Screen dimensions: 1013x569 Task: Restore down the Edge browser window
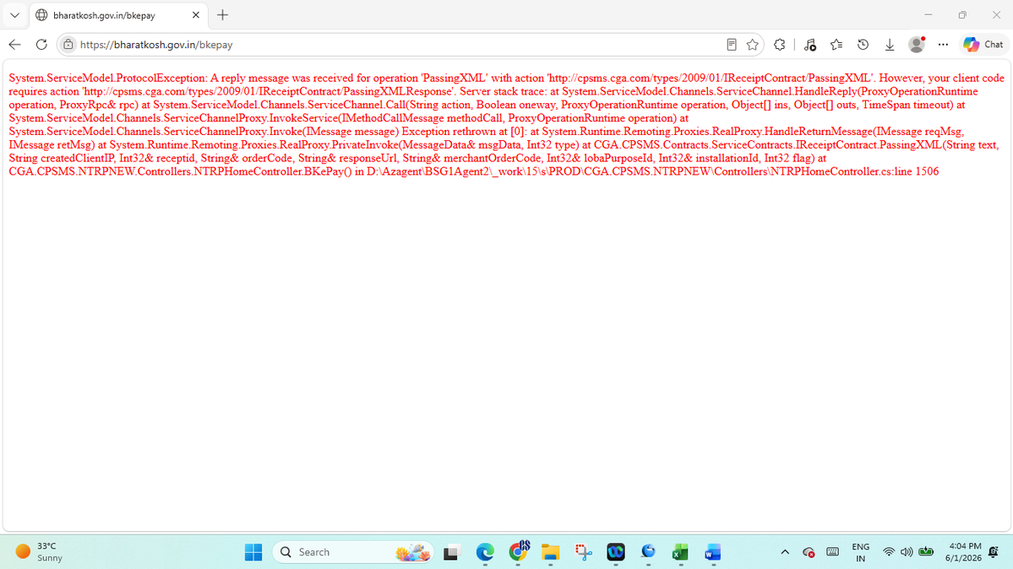[x=962, y=15]
